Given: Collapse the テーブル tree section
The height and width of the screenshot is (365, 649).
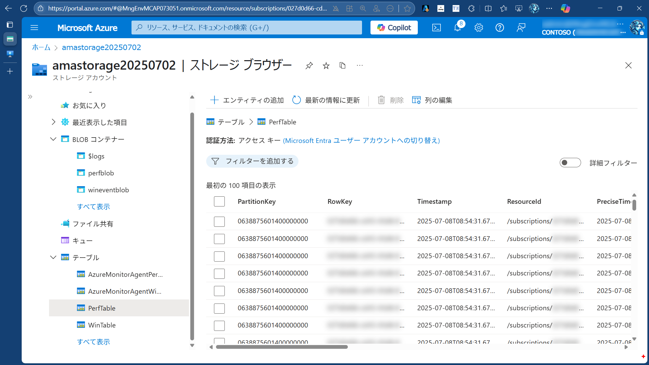Looking at the screenshot, I should (x=53, y=257).
